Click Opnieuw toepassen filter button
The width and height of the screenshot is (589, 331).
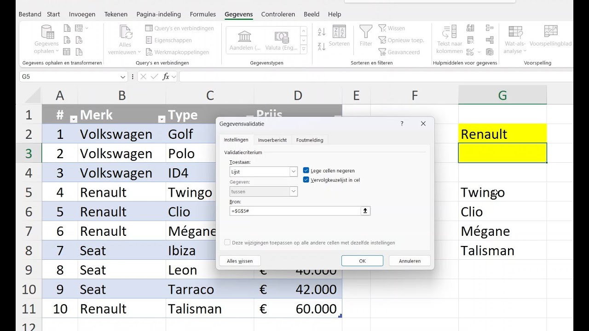[401, 40]
